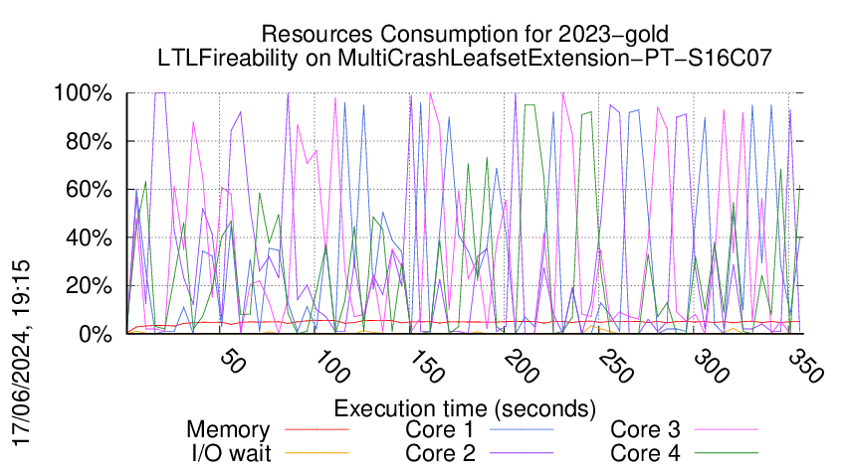Click the 'Core 2' legend label
The width and height of the screenshot is (846, 472).
click(440, 453)
